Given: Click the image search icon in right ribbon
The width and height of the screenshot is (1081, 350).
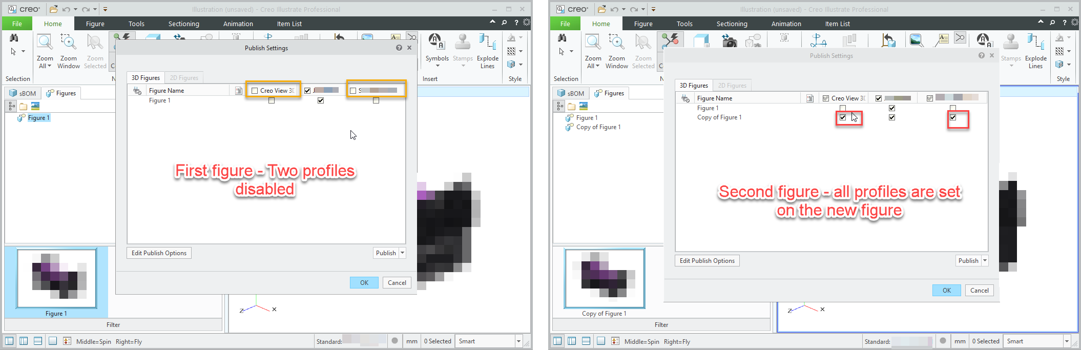Looking at the screenshot, I should 916,40.
